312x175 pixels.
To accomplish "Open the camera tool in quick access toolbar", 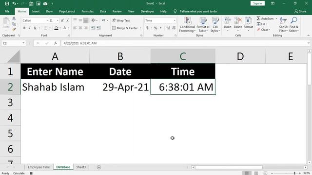I will tap(45, 3).
